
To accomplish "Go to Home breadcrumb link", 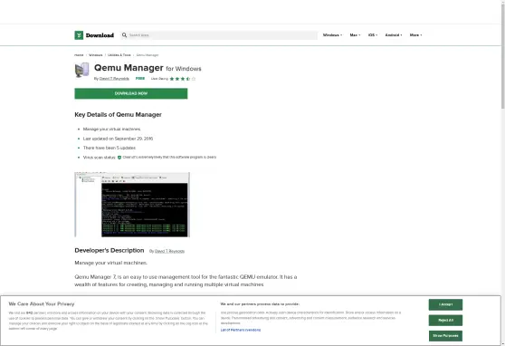I will pyautogui.click(x=79, y=55).
